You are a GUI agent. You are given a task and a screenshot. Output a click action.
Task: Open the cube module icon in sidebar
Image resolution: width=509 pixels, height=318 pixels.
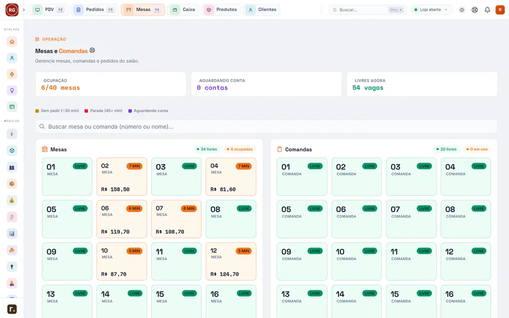pos(12,151)
